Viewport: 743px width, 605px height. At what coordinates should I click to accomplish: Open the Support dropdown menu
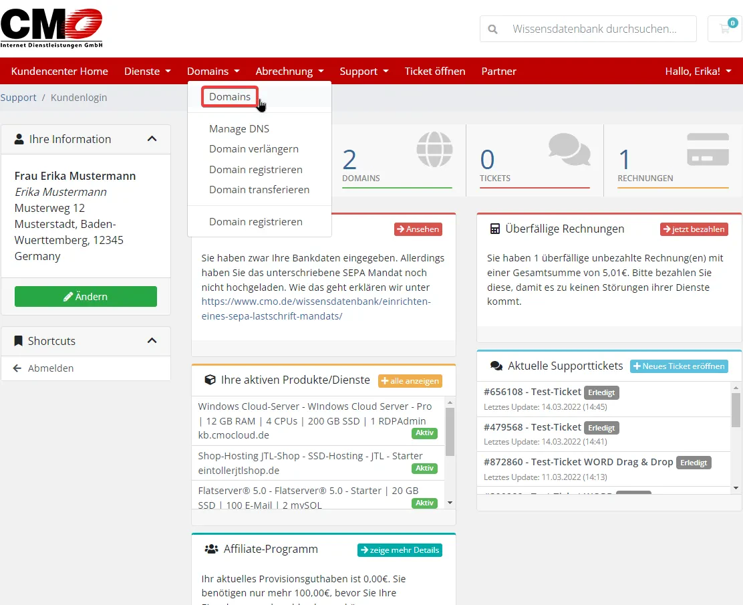tap(364, 71)
